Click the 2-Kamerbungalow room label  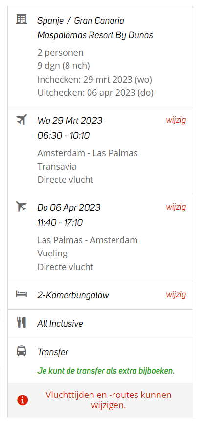click(73, 295)
